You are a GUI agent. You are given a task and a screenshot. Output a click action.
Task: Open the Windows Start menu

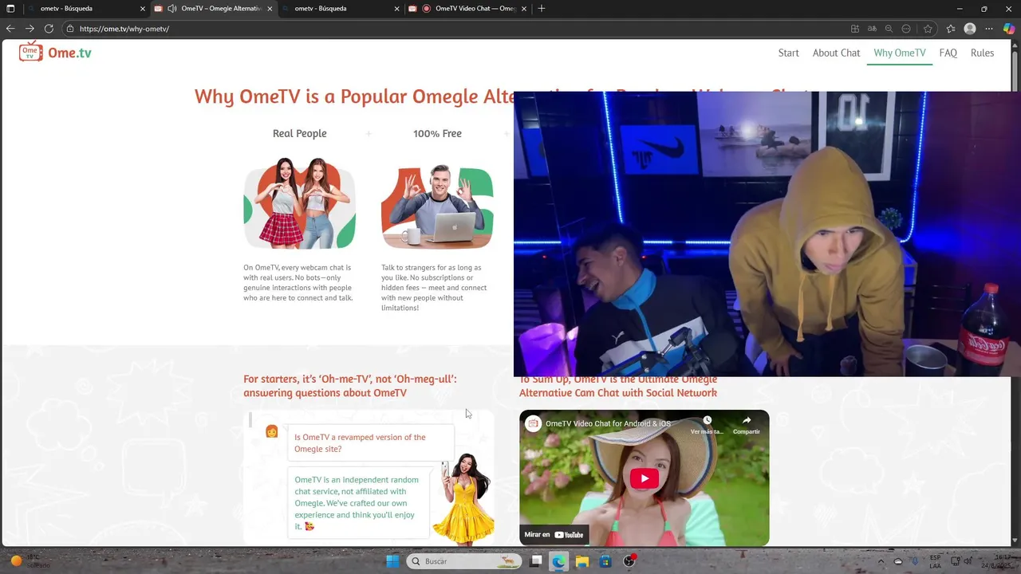[x=392, y=561]
